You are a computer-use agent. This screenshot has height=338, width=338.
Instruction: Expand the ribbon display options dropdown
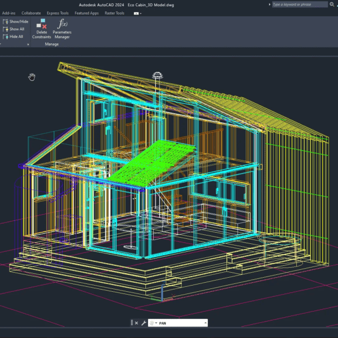[x=137, y=13]
